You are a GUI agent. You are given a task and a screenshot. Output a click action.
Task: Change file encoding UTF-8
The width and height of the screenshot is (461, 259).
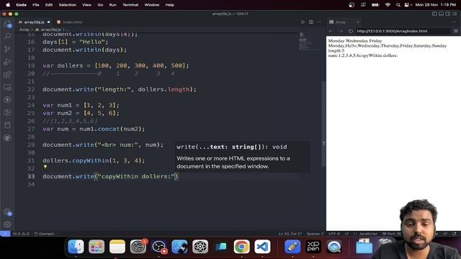click(334, 234)
